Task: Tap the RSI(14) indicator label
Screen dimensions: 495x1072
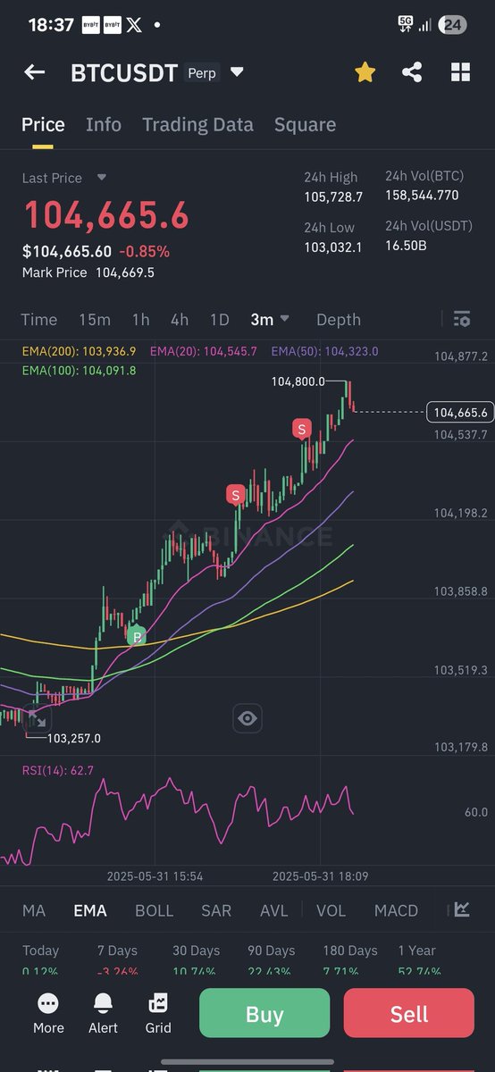Action: 58,770
